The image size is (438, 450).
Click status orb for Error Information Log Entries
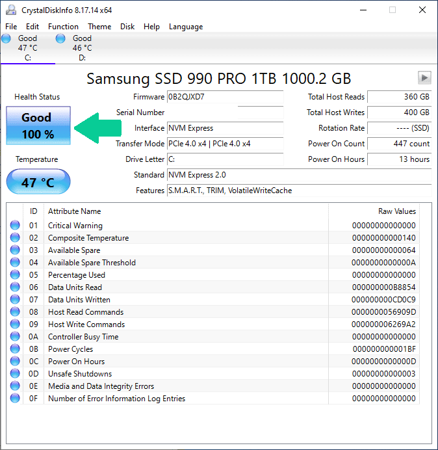coord(15,398)
